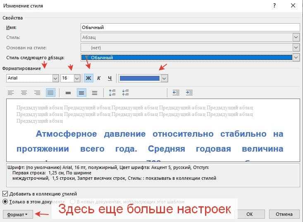This screenshot has width=303, height=222.
Task: Click the blue font color swatch
Action: click(140, 78)
